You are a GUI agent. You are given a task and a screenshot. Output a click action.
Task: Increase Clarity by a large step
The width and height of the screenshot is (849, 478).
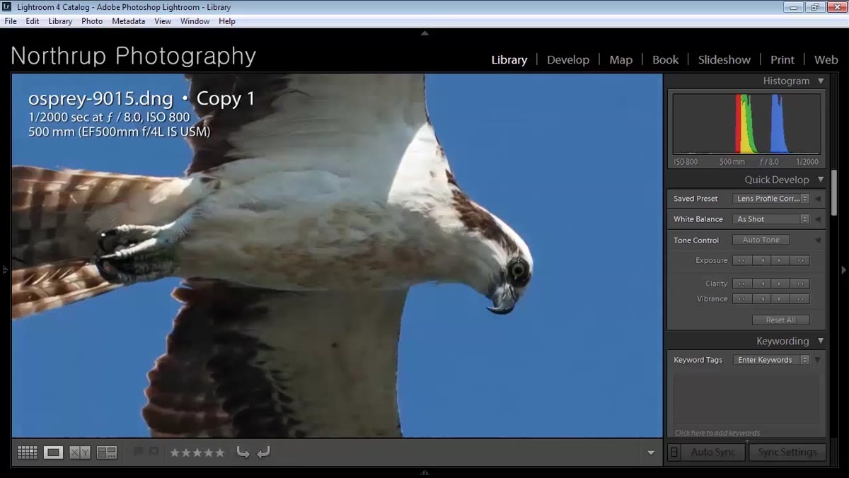pos(800,284)
